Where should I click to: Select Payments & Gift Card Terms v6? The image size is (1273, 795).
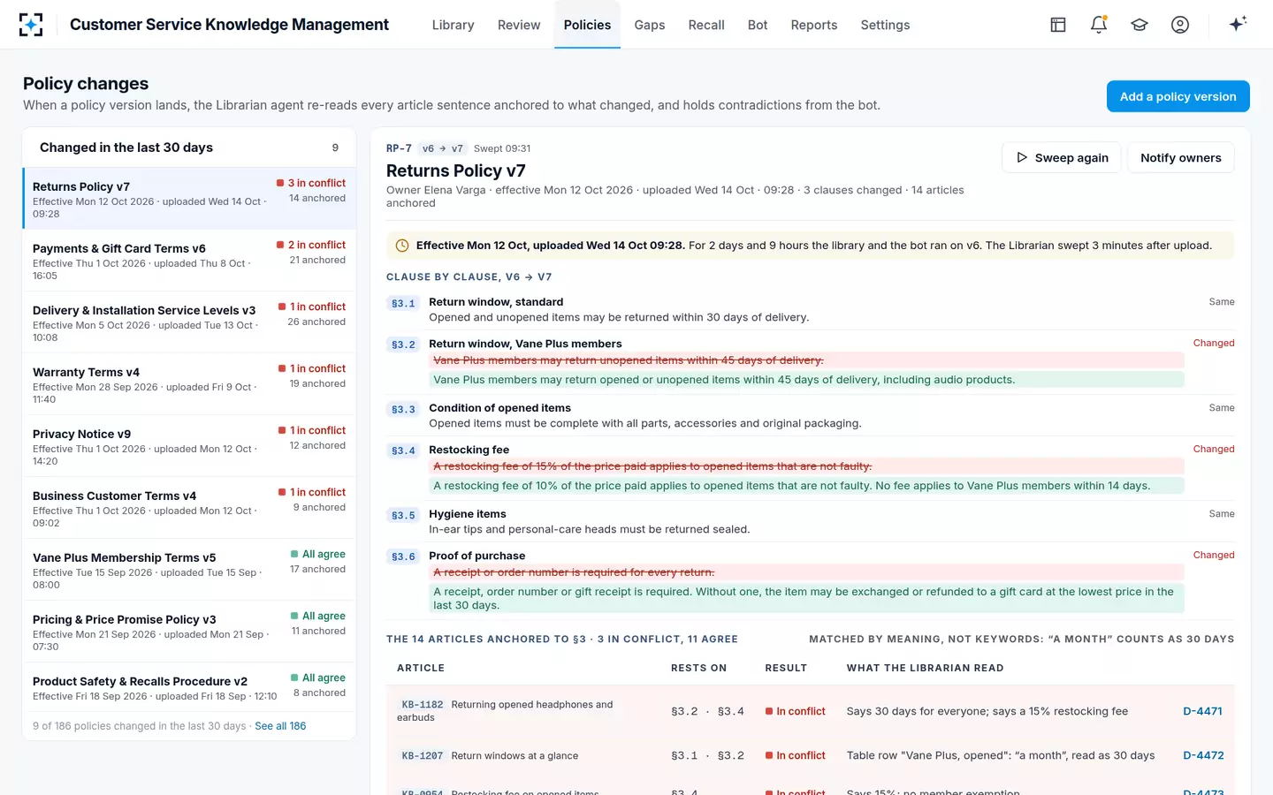(x=189, y=261)
